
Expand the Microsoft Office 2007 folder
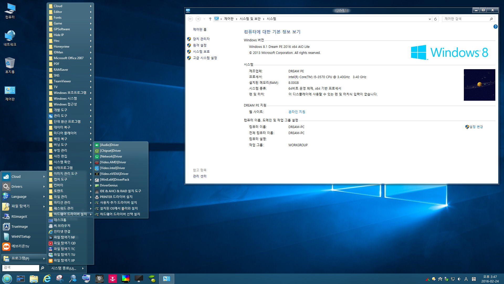(70, 58)
